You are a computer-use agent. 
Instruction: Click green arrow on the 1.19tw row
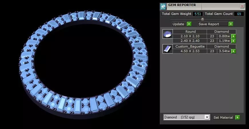click(233, 41)
